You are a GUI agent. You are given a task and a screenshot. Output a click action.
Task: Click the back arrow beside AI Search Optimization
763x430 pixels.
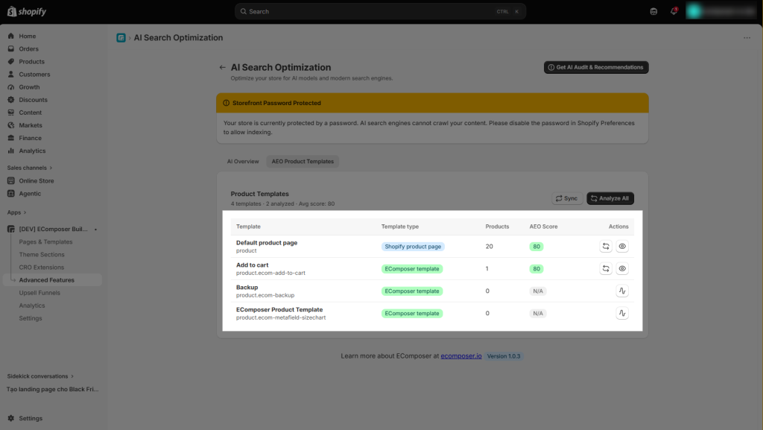[x=222, y=68]
